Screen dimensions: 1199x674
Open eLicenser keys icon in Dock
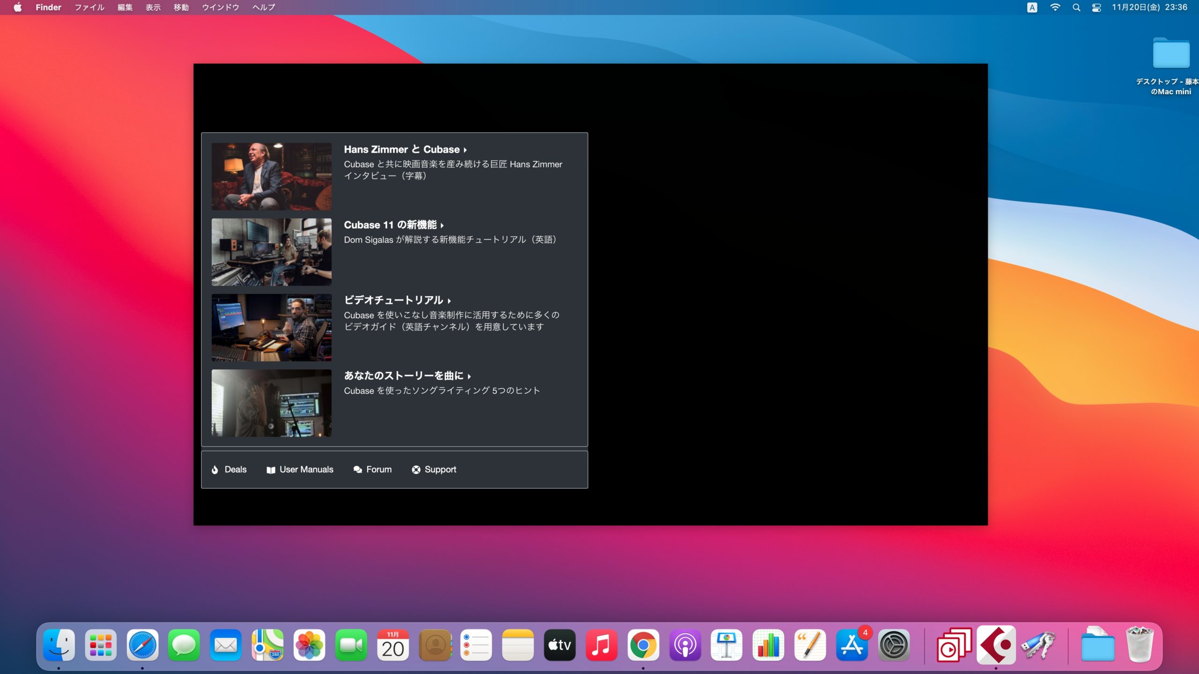click(x=1038, y=645)
